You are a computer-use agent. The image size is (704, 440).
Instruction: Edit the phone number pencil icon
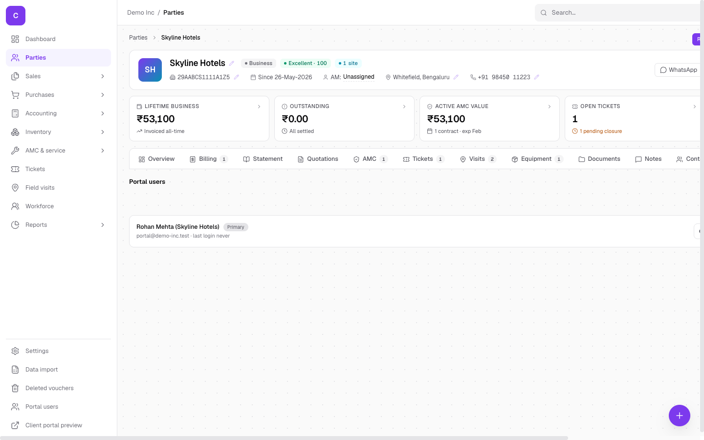[x=537, y=77]
